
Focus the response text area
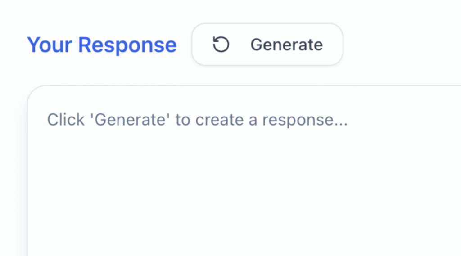point(244,171)
